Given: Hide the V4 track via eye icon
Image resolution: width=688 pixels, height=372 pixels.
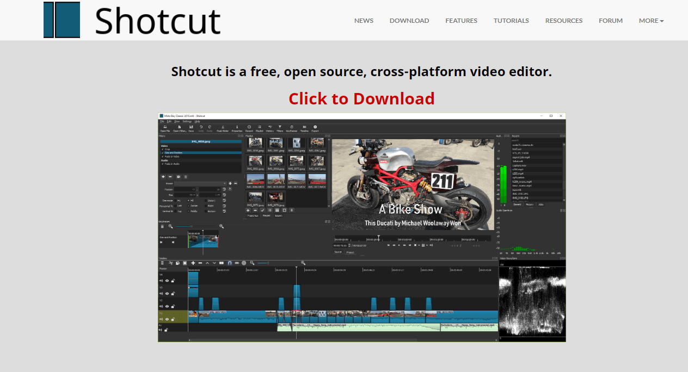Looking at the screenshot, I should tap(167, 281).
